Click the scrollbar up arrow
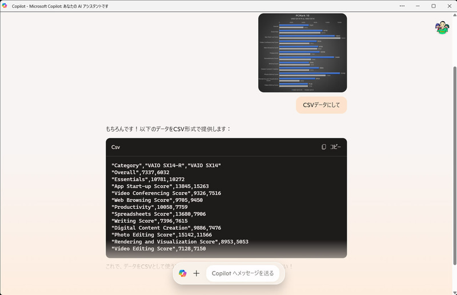457x295 pixels. pos(455,15)
